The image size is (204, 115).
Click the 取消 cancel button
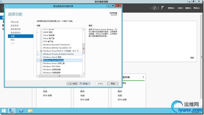[113, 84]
